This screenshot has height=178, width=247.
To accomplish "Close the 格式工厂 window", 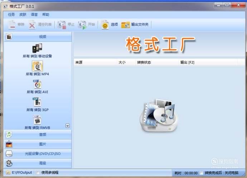I will [x=238, y=5].
